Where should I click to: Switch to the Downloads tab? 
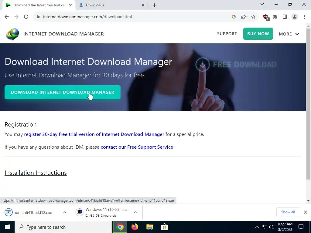[x=111, y=5]
